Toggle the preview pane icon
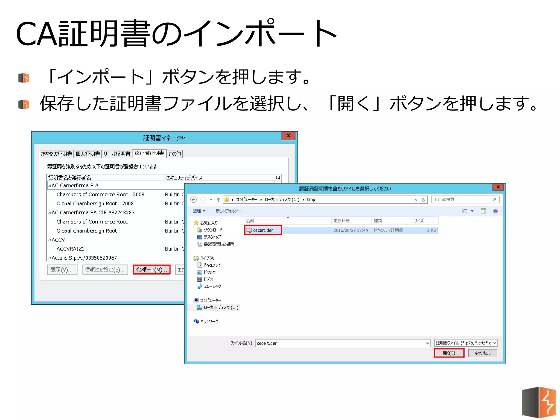This screenshot has width=560, height=420. point(483,211)
